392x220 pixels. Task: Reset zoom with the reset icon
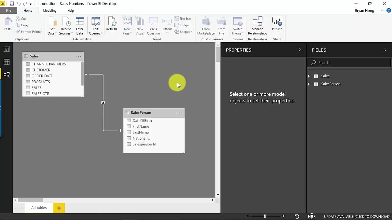(x=297, y=216)
